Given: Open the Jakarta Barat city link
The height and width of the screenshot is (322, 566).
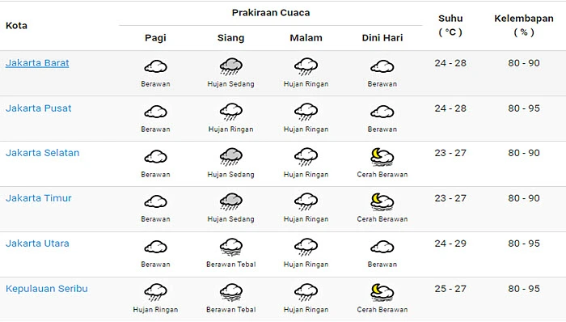Looking at the screenshot, I should tap(37, 63).
